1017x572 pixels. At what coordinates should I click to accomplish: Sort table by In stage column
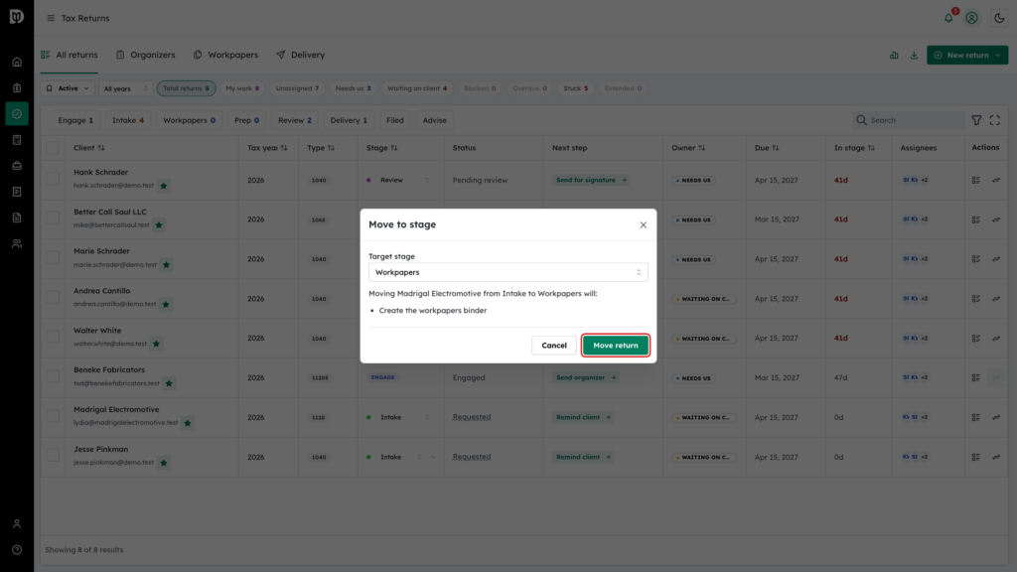coord(854,148)
